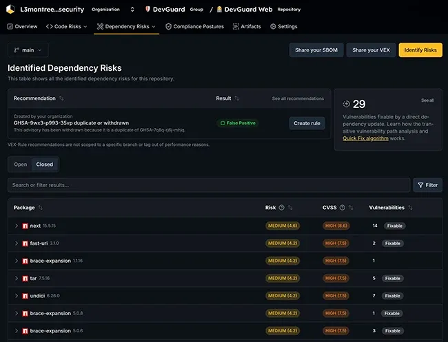This screenshot has width=448, height=342.
Task: Expand the fast-uri 3.1.0 row
Action: [x=17, y=244]
